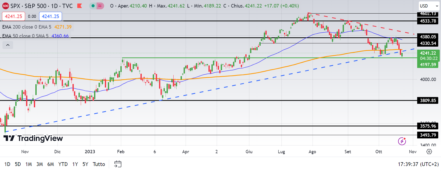The width and height of the screenshot is (441, 171).
Task: Select the 5D time range
Action: (x=18, y=164)
